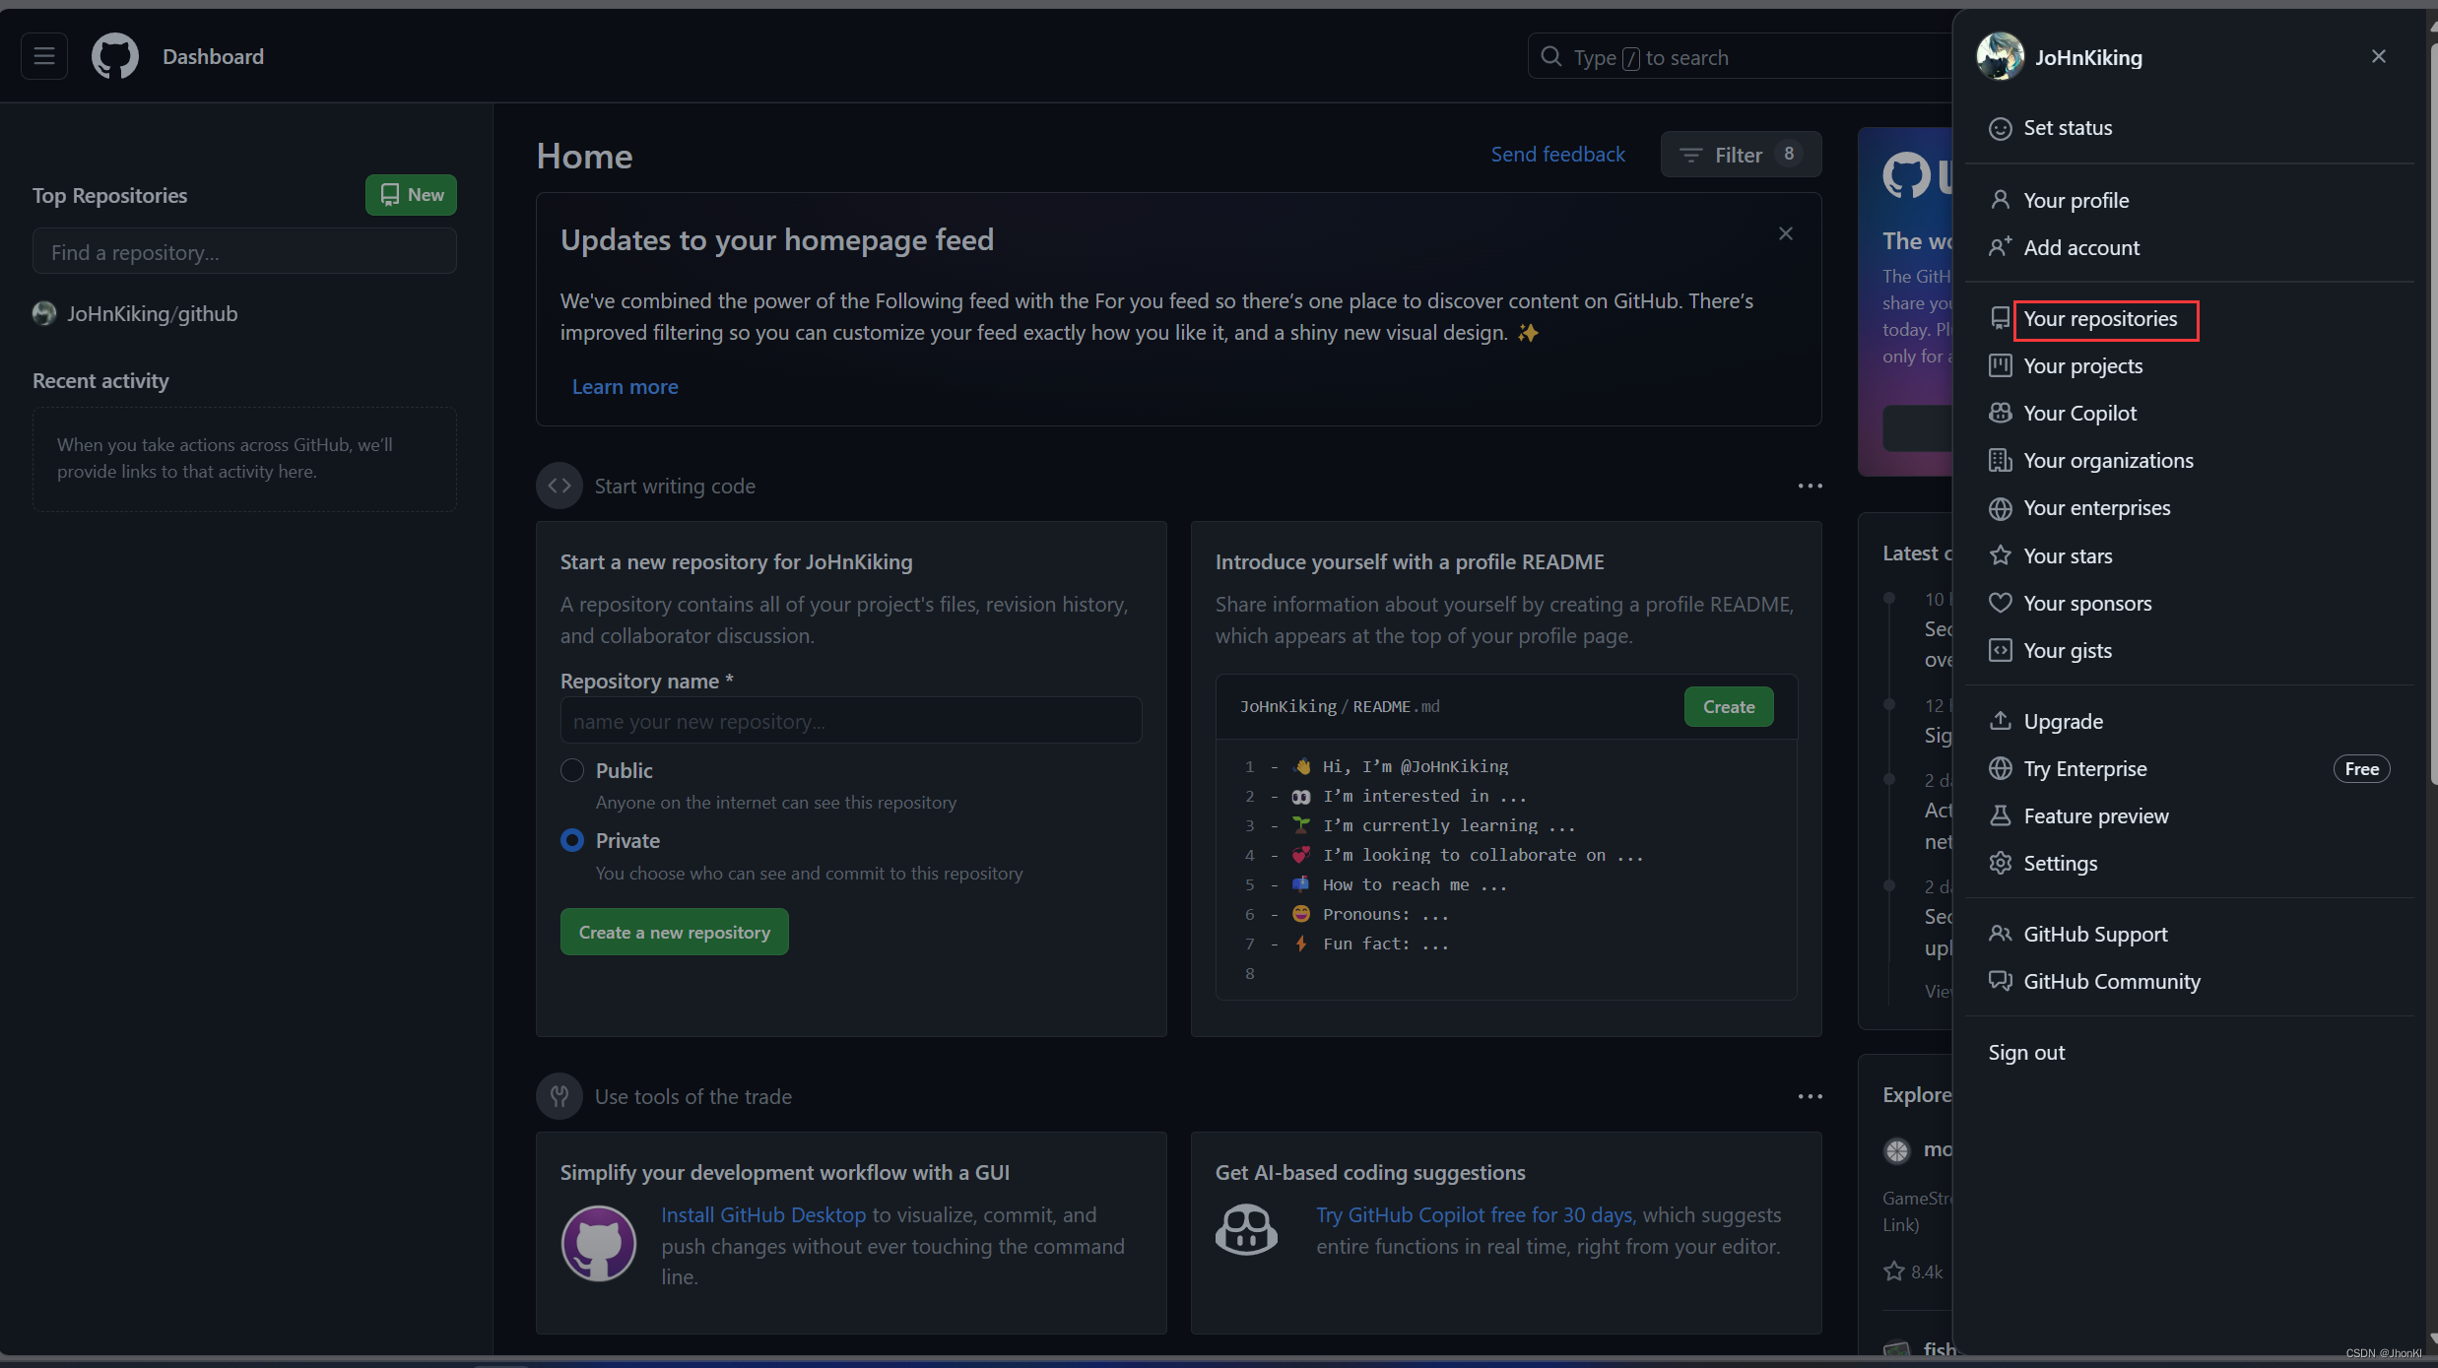The width and height of the screenshot is (2438, 1368).
Task: Click the green New repository button
Action: [411, 195]
